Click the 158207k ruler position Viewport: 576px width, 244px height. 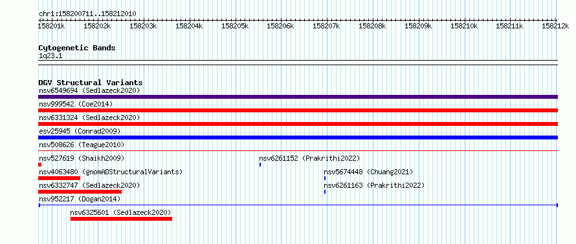[327, 26]
